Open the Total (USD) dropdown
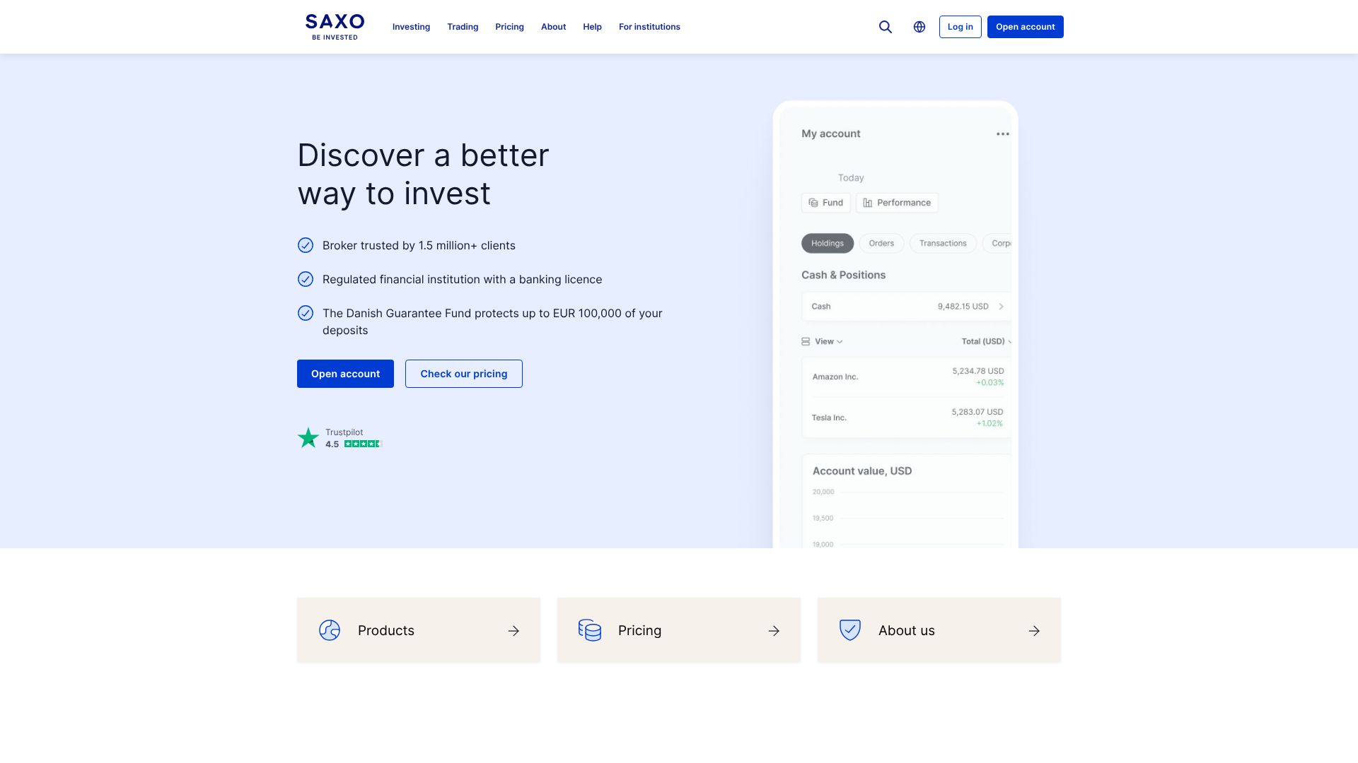Image resolution: width=1358 pixels, height=763 pixels. [985, 341]
